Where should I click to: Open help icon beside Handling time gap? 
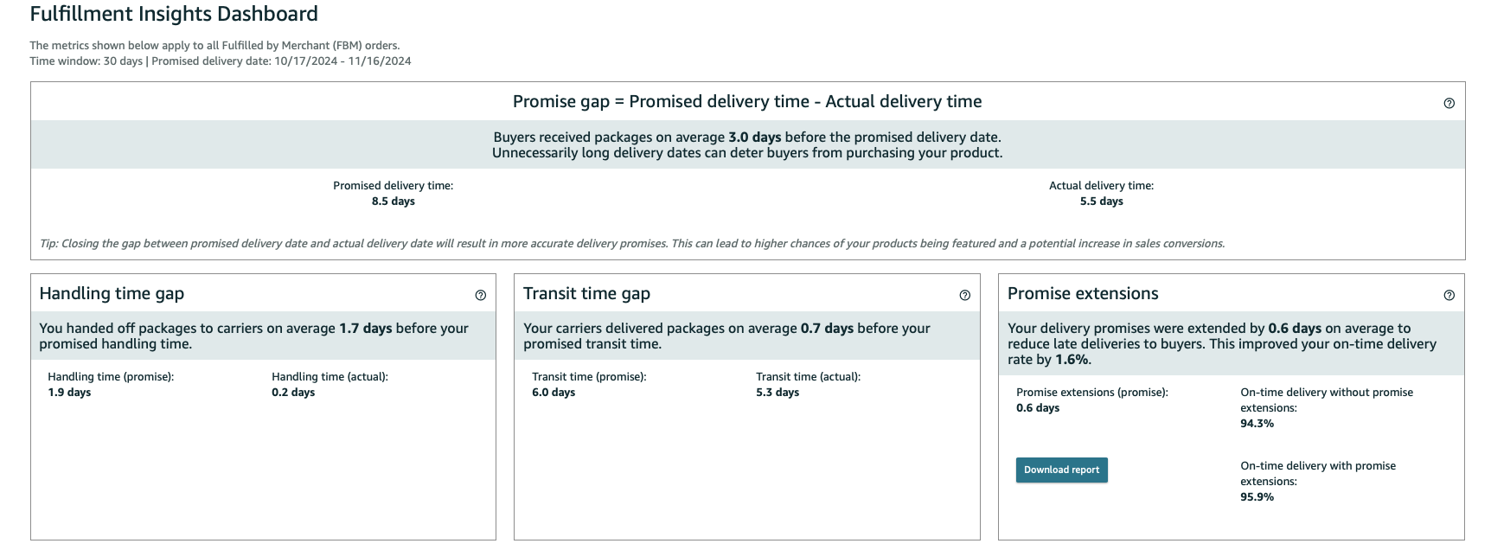coord(481,295)
